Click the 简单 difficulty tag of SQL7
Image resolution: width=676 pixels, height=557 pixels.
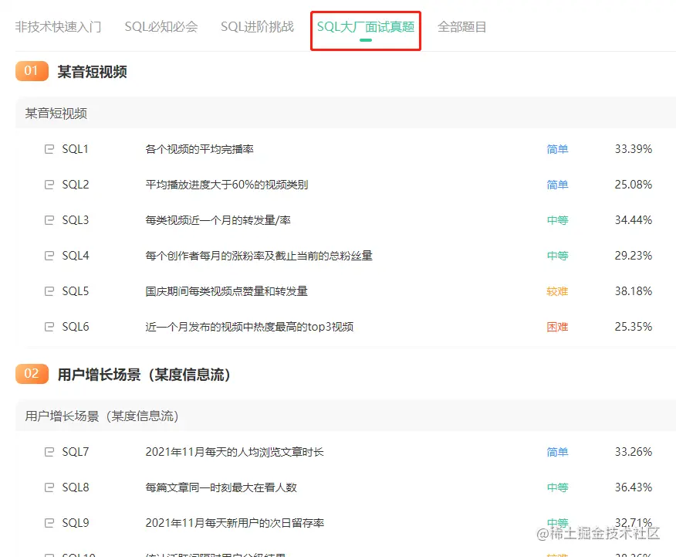coord(557,452)
